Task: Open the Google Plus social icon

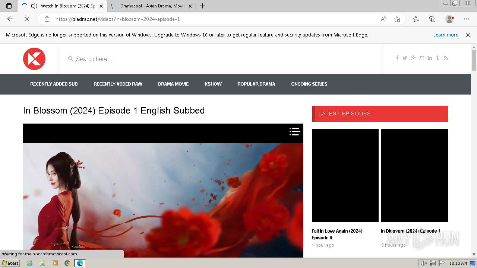Action: tap(413, 58)
